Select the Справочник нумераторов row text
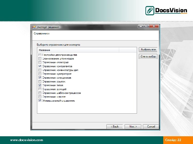The image size is (193, 144). tap(57, 74)
